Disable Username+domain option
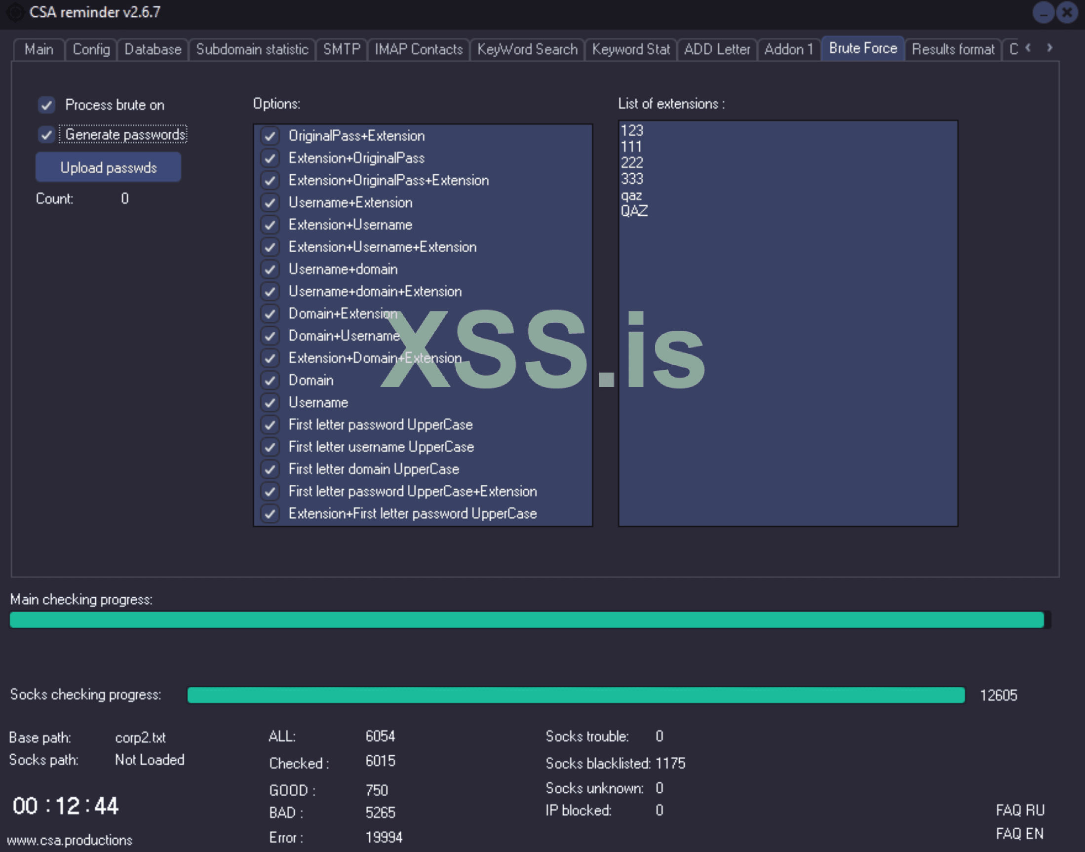This screenshot has width=1085, height=852. (x=270, y=270)
